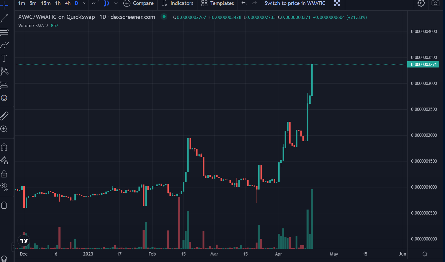Click the May label on time axis
The width and height of the screenshot is (445, 262).
click(334, 254)
